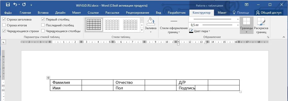Click the Д/Р table cell
This screenshot has height=101, width=288.
point(192,83)
